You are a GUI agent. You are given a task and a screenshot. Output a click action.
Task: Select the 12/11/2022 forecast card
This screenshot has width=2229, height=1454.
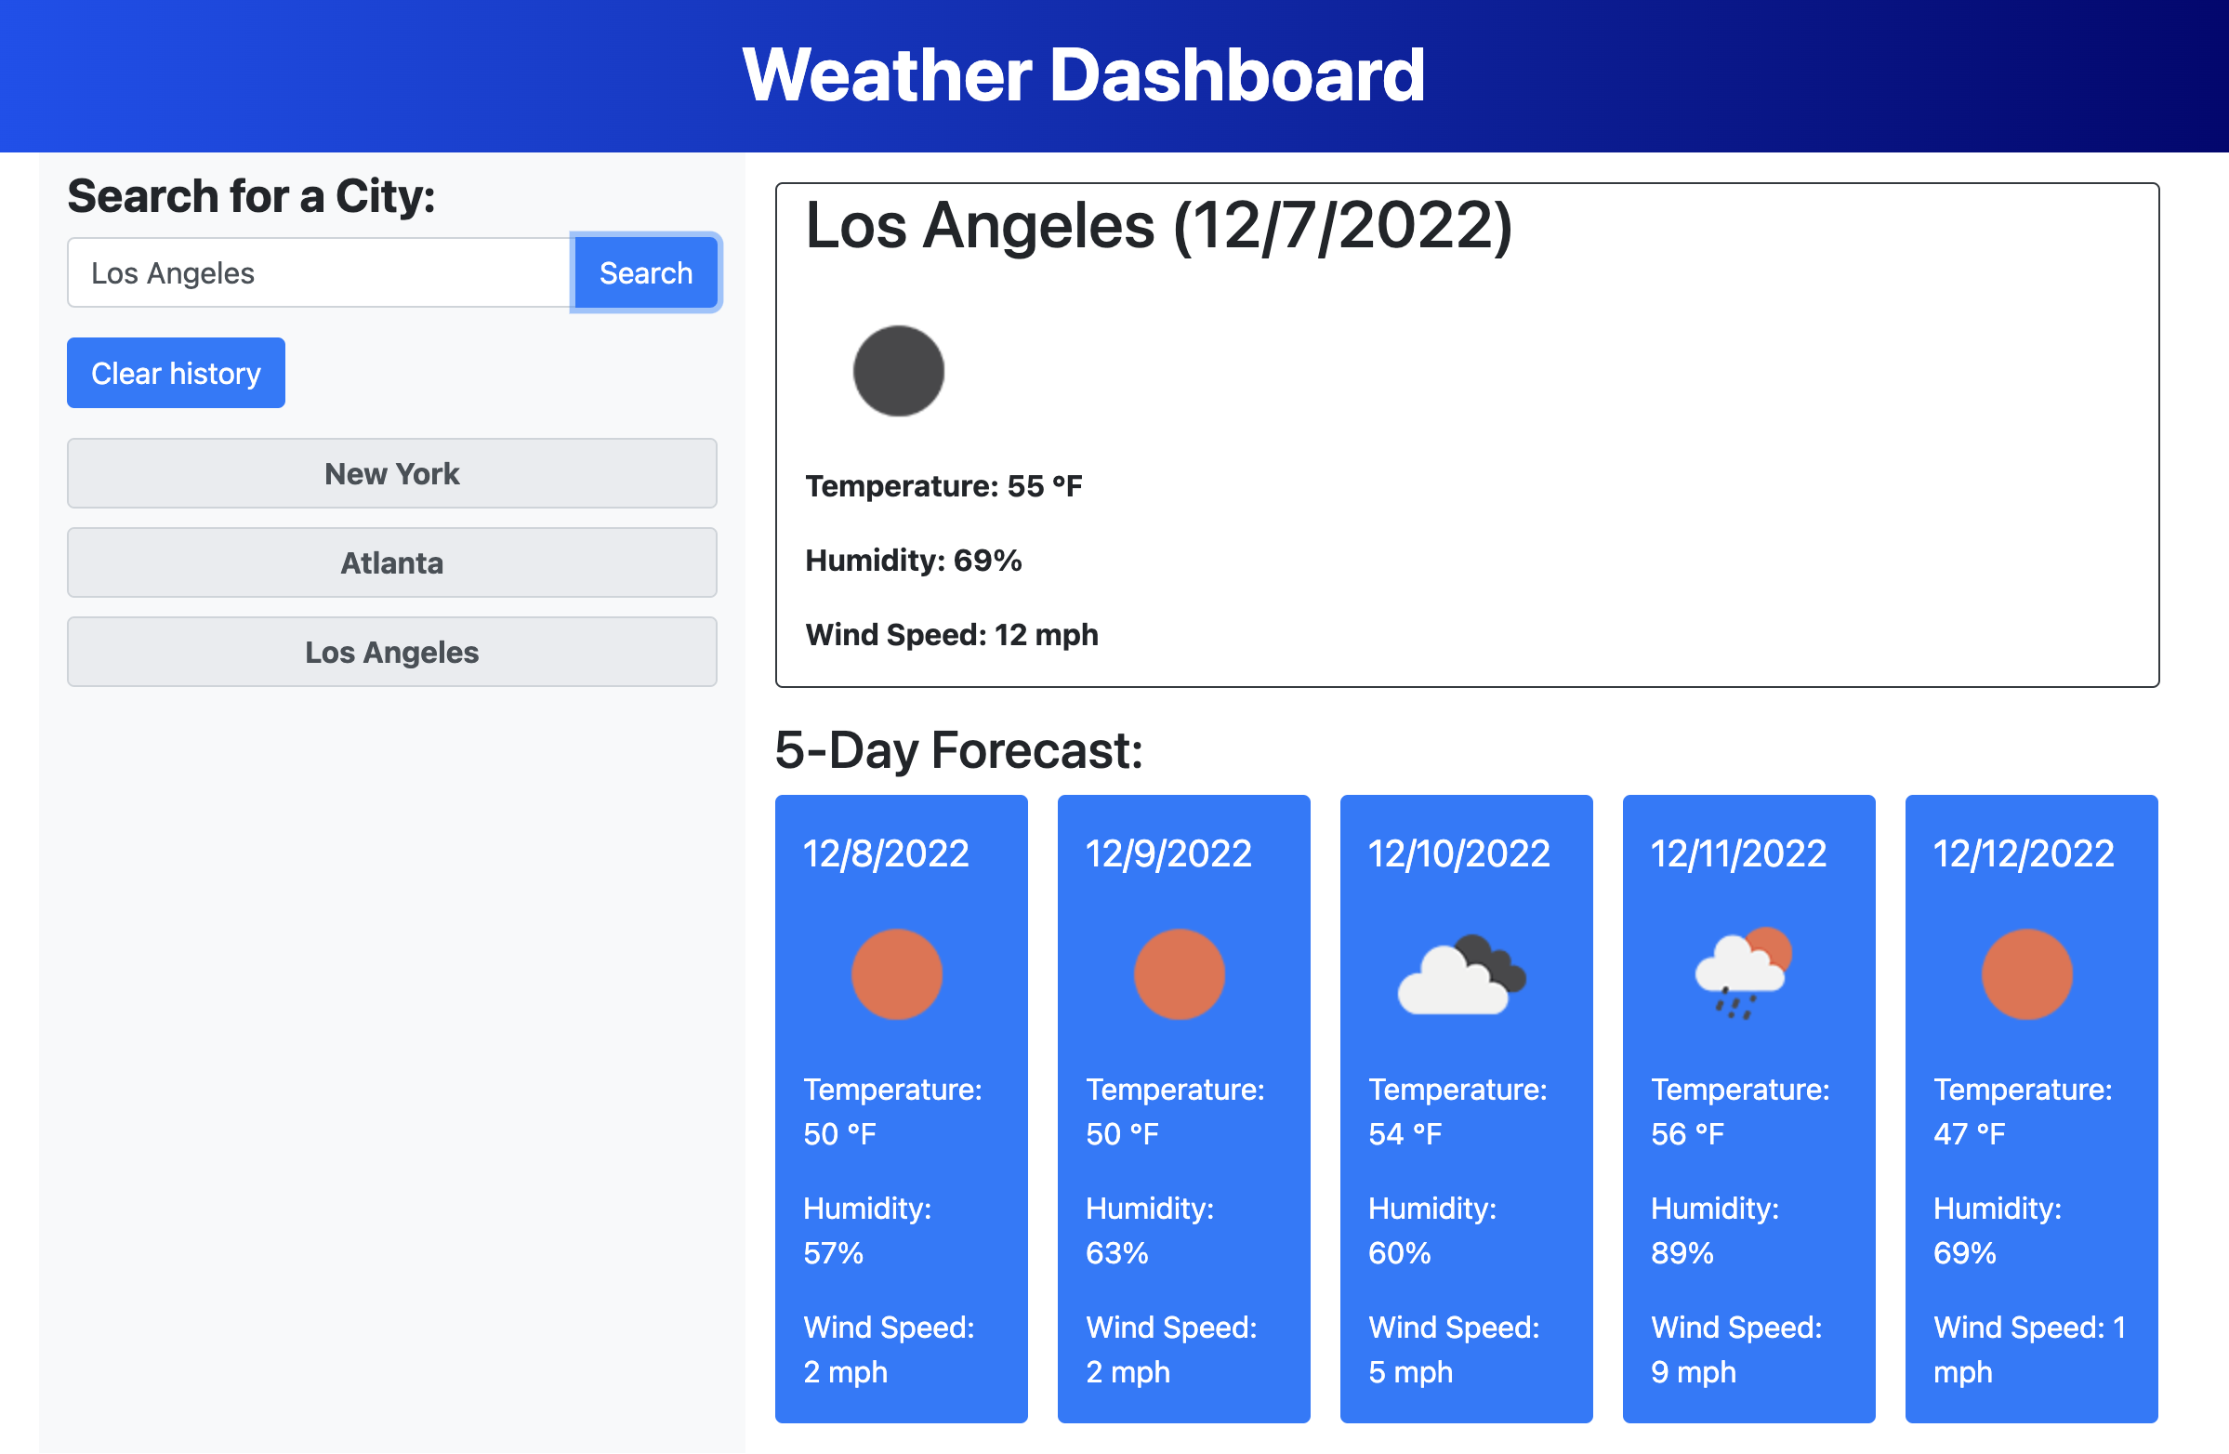[1748, 1105]
